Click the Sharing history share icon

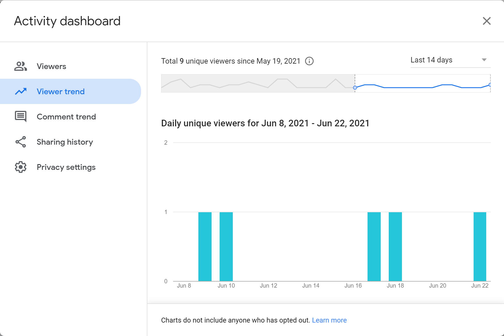(21, 142)
